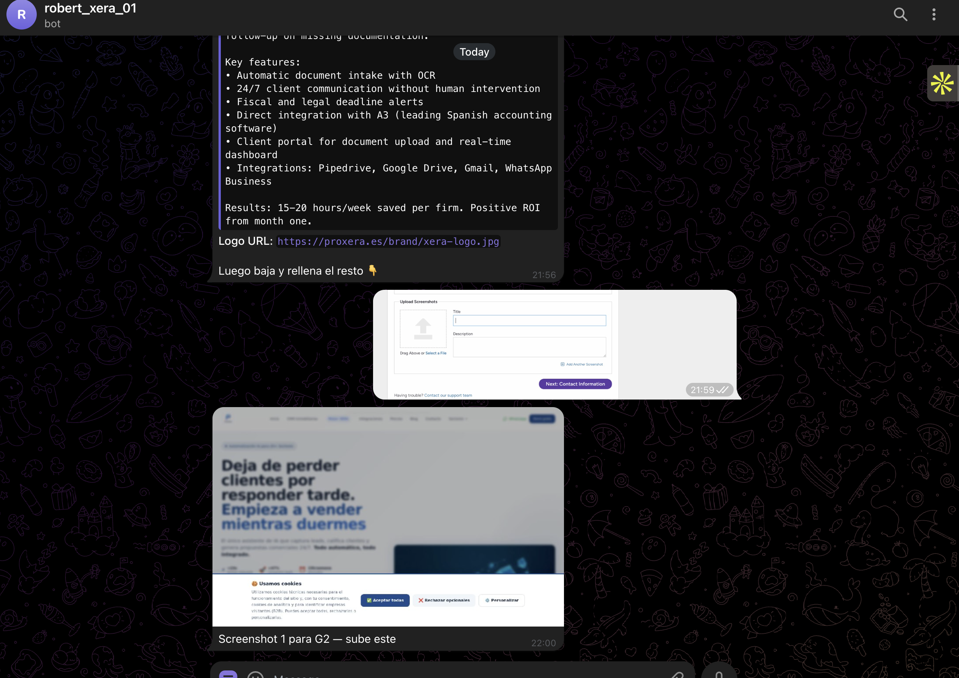The width and height of the screenshot is (959, 678).
Task: Click the robert_xera_01 avatar circle
Action: coord(21,15)
